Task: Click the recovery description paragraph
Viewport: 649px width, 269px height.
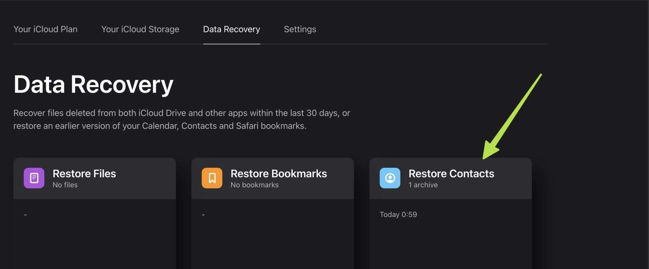Action: point(182,120)
